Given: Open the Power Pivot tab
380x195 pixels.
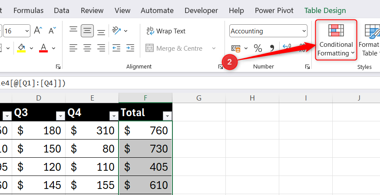Looking at the screenshot, I should point(274,11).
